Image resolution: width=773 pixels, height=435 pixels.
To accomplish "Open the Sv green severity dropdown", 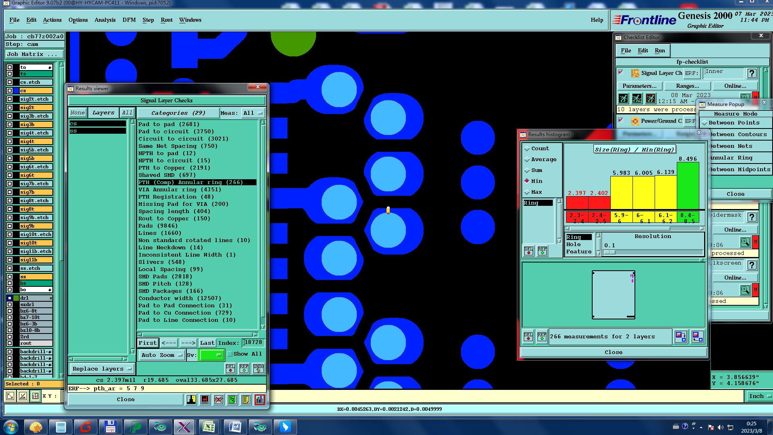I will click(x=211, y=355).
